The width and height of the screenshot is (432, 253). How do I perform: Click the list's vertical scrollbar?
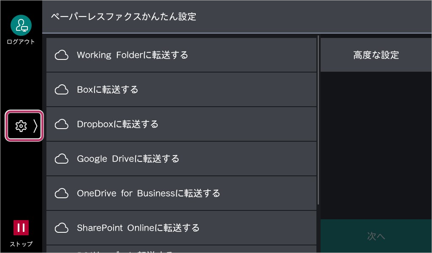pyautogui.click(x=318, y=120)
